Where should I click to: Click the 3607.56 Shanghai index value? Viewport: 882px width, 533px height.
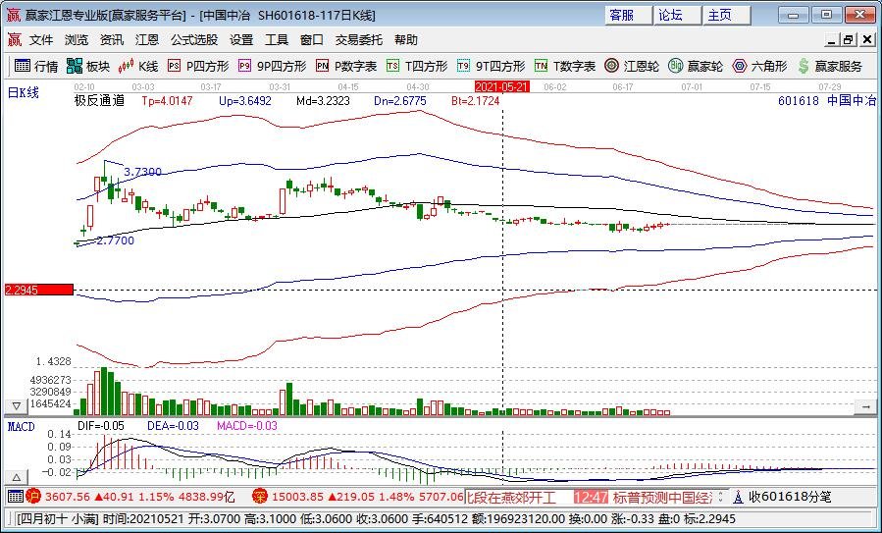pyautogui.click(x=68, y=497)
